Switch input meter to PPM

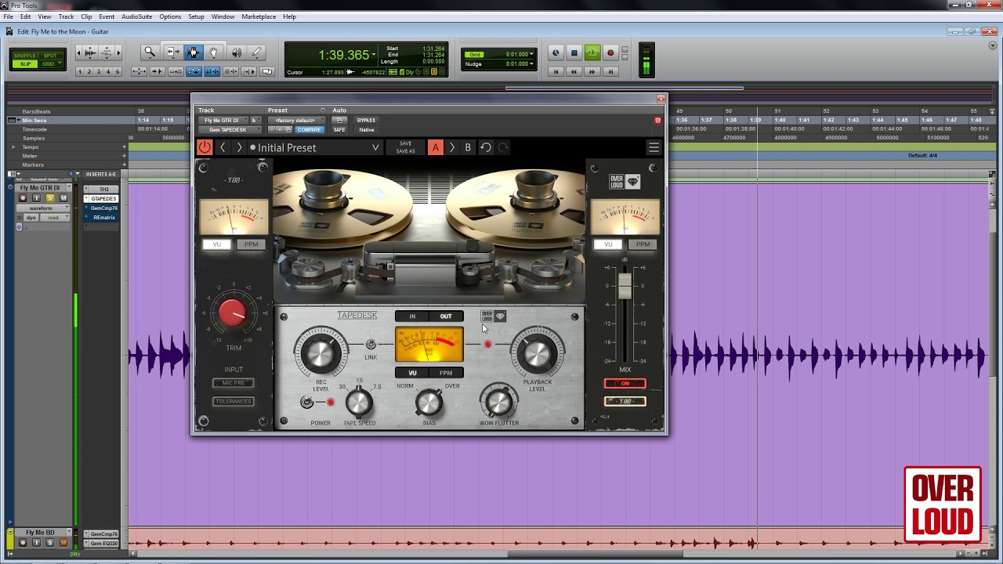251,244
